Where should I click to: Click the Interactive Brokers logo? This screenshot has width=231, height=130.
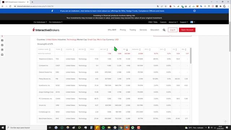[46, 30]
